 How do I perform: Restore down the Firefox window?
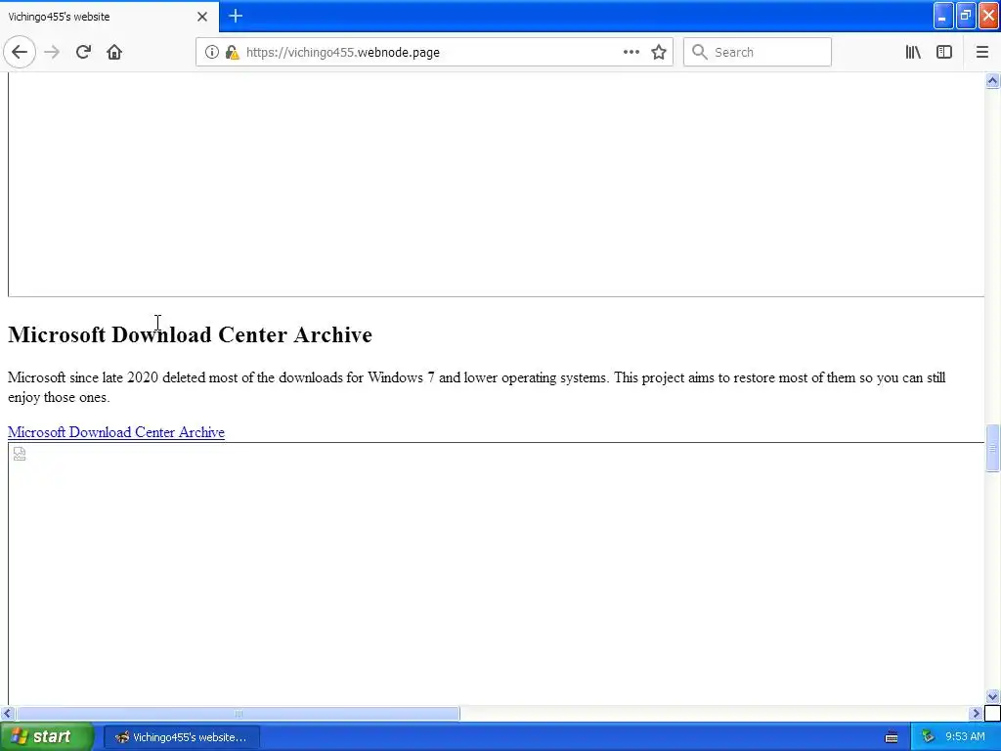click(x=966, y=16)
